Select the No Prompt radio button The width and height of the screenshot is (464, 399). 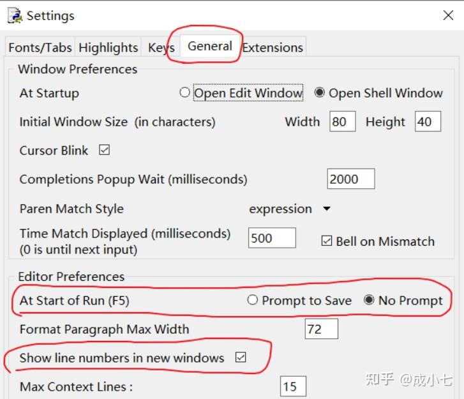tap(369, 300)
